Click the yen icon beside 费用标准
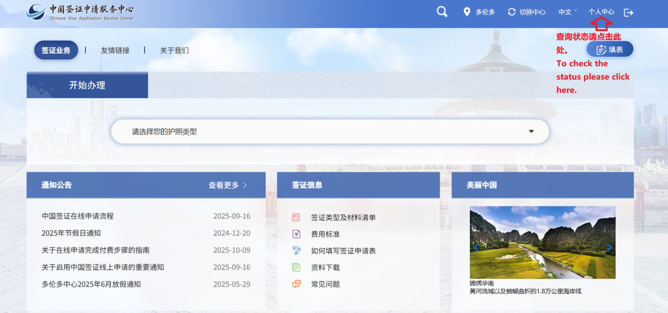The height and width of the screenshot is (313, 668). pyautogui.click(x=296, y=234)
